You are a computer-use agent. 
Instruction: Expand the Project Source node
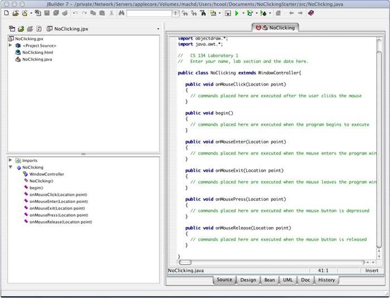point(11,46)
